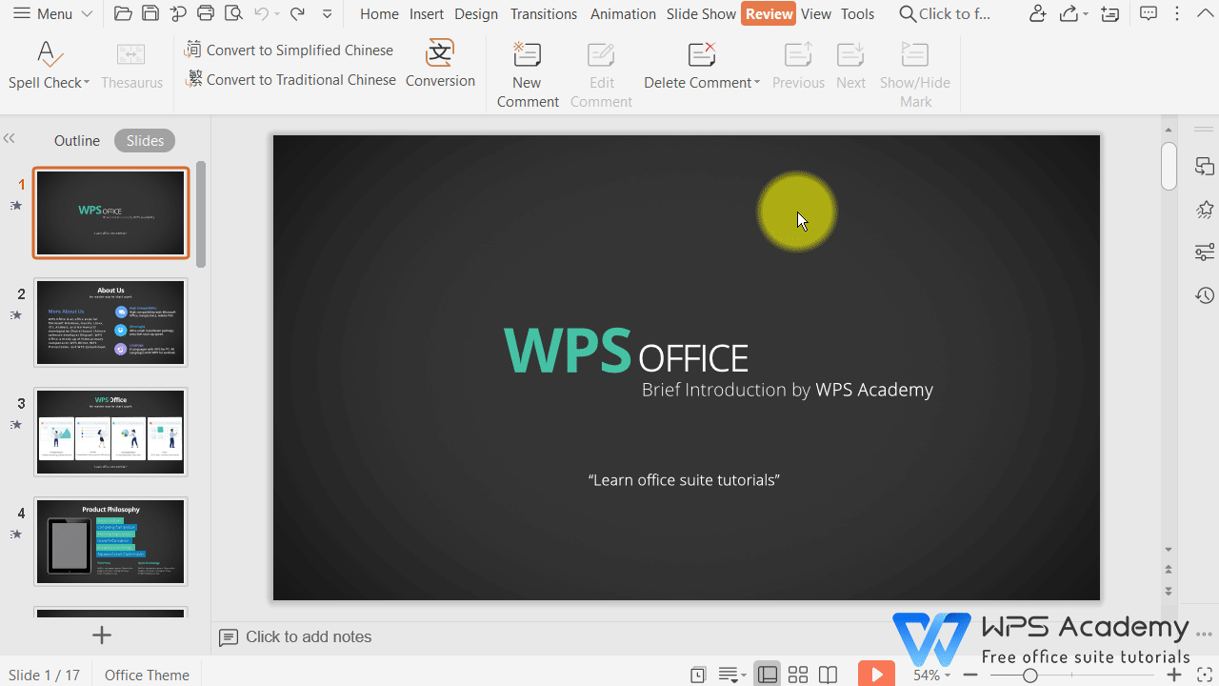Click the vertical scrollbar thumb of editor

[1169, 167]
